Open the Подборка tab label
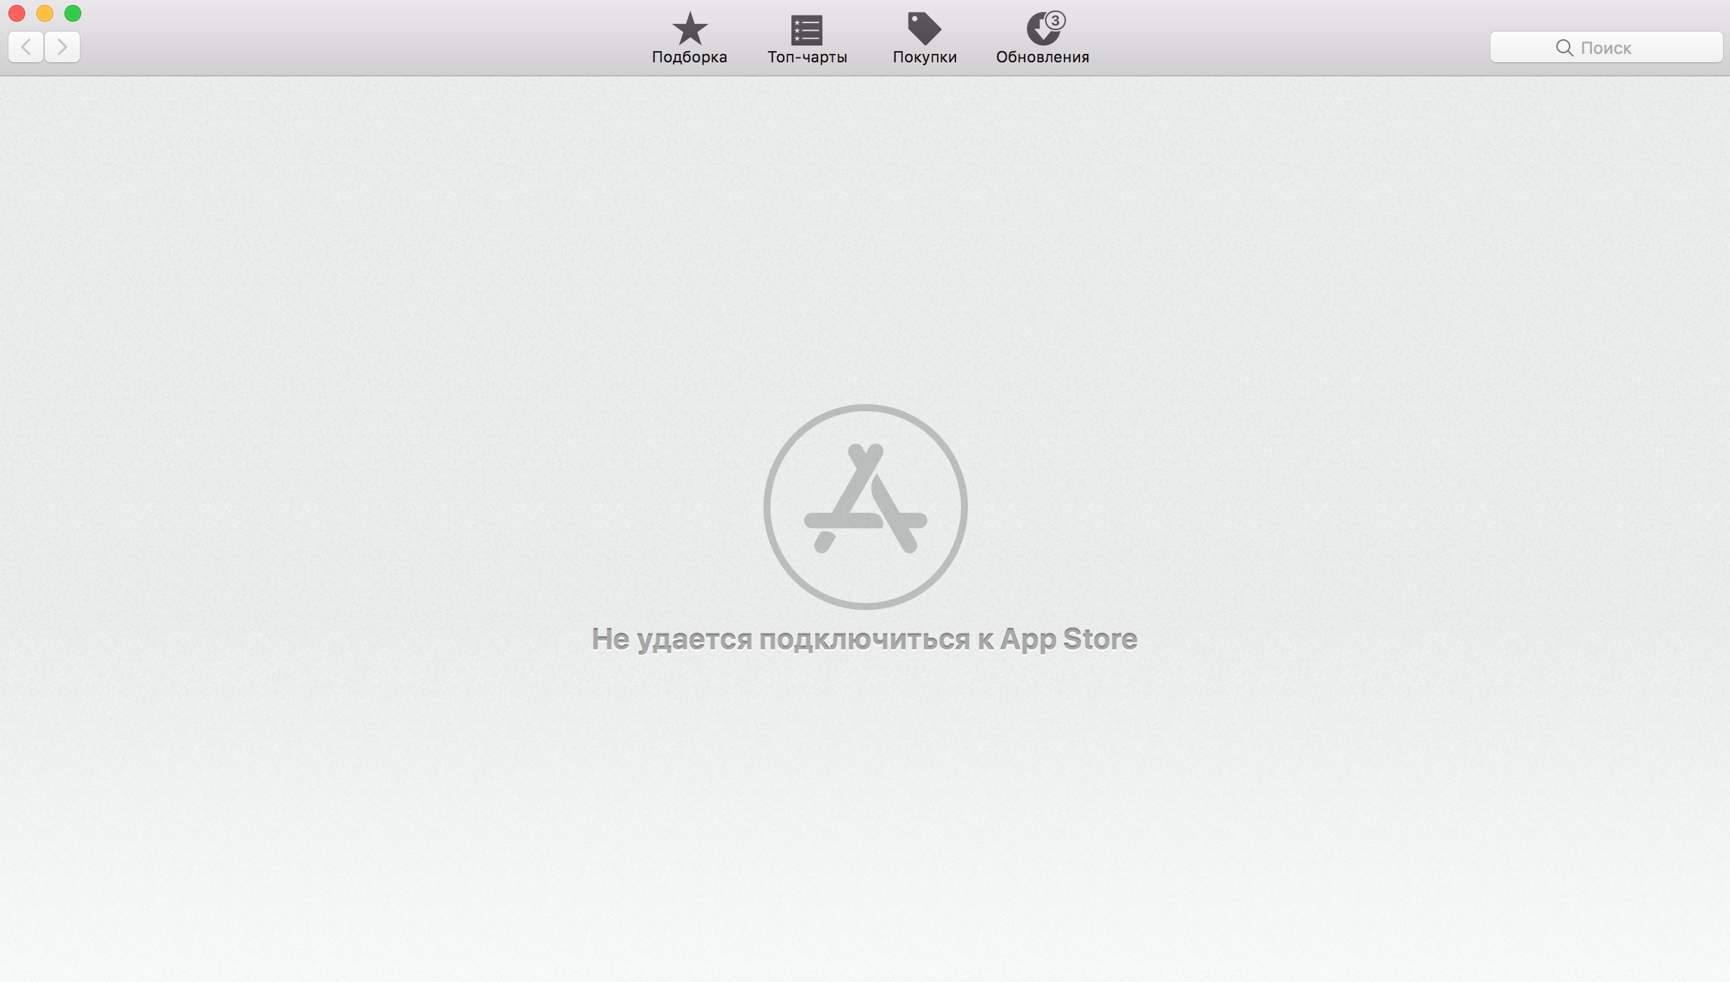 689,57
